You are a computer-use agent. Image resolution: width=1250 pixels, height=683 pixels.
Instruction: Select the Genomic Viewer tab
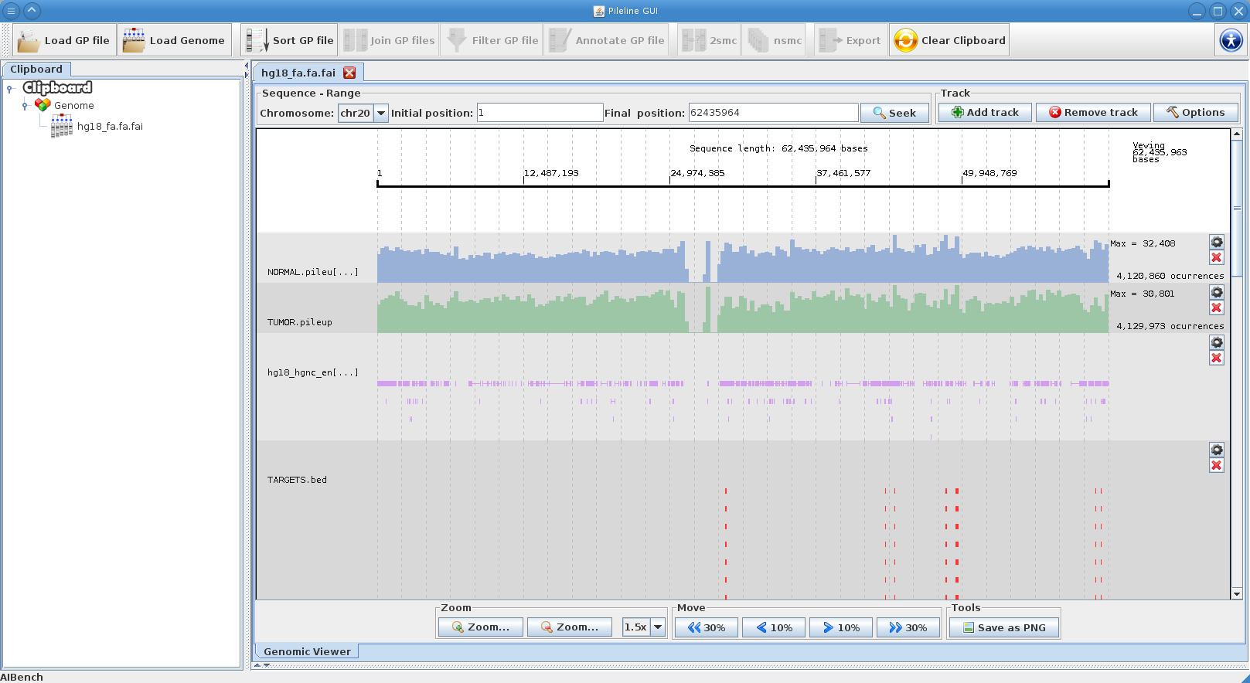coord(307,651)
